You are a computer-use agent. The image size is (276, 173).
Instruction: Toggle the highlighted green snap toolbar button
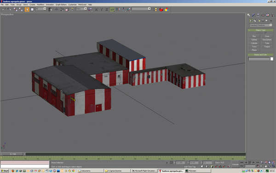112,9
